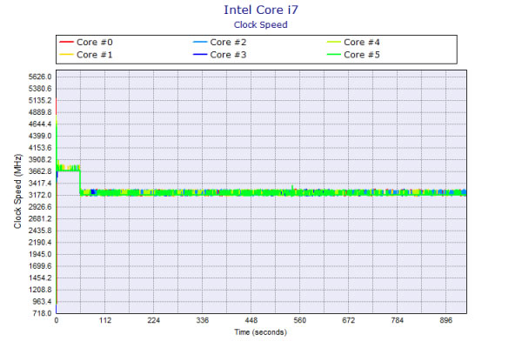
Task: Click the 784 tick on the time axis
Action: tap(398, 320)
